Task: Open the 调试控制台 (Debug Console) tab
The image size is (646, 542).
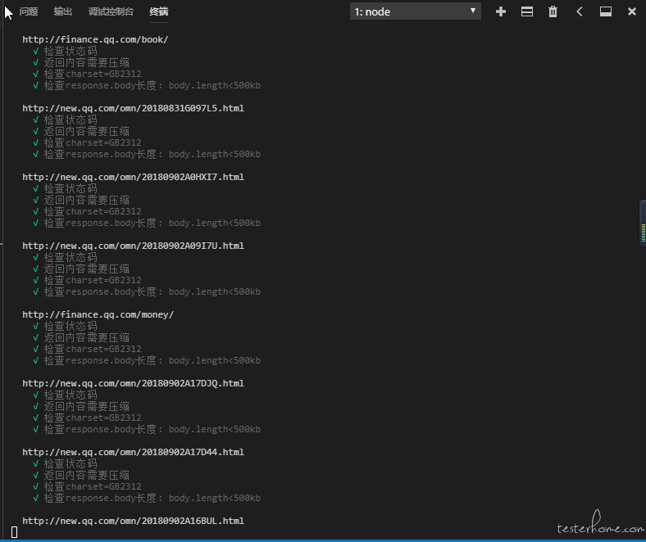Action: 111,11
